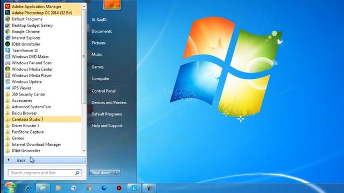
Task: Launch Google Chrome from the programs list
Action: [x=43, y=32]
